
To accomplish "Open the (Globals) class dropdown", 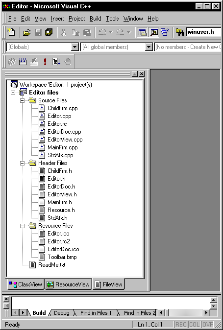I will tap(75, 47).
